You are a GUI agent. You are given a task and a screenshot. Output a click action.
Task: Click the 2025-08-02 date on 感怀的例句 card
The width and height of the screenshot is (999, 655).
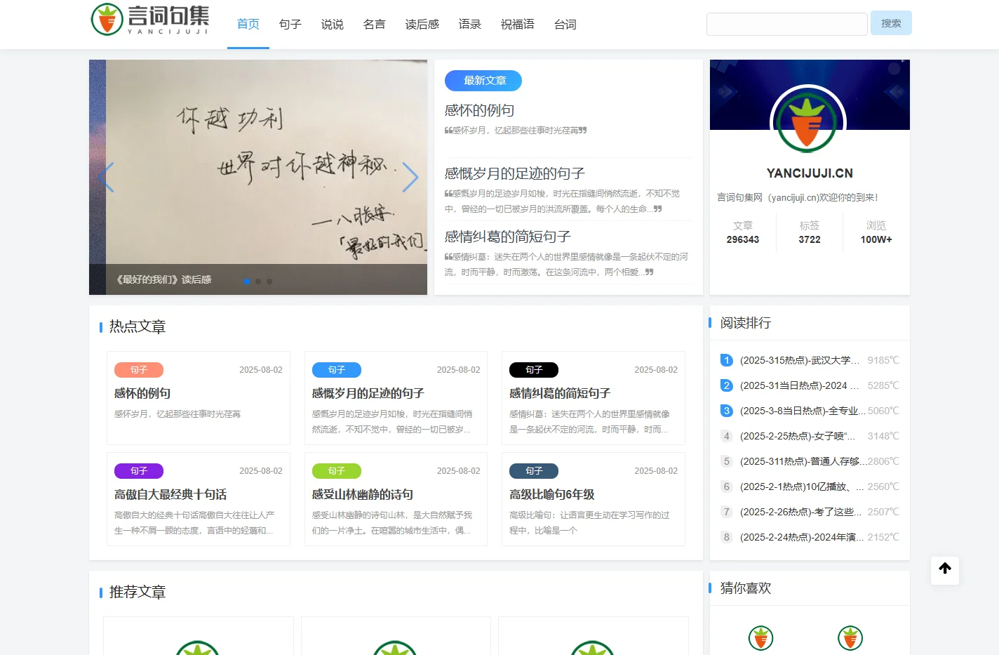pos(261,370)
